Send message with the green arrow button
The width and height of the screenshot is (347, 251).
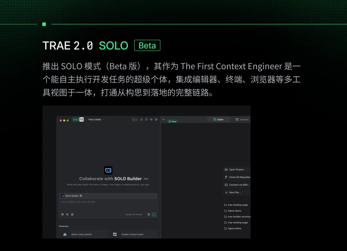point(154,214)
